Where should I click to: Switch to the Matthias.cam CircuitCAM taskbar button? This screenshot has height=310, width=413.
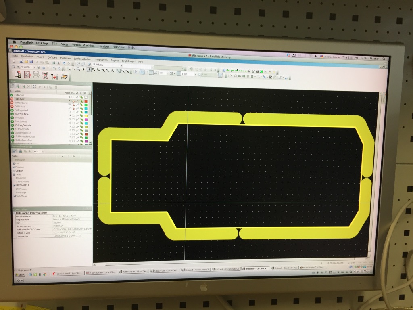133,272
